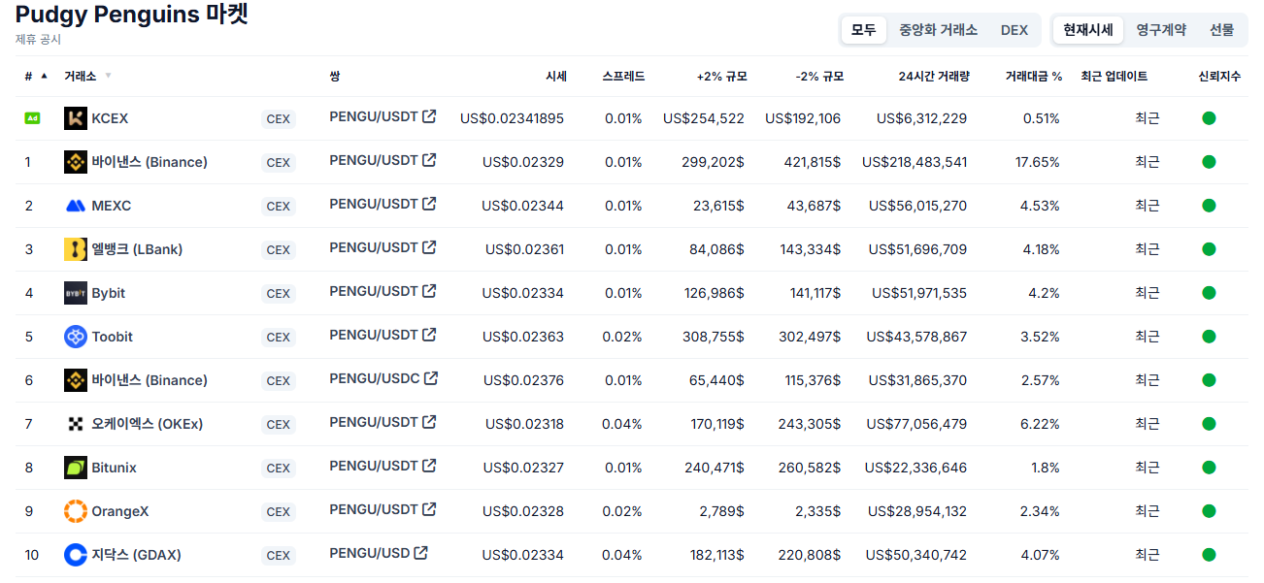This screenshot has height=583, width=1264.
Task: Sort by the 최근 업데이트 header
Action: coord(1114,76)
